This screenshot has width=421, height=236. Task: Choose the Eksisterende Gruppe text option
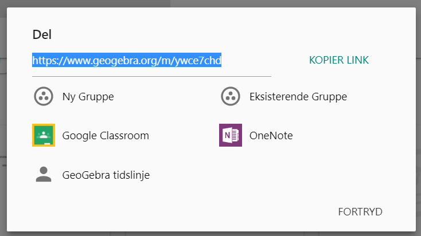point(298,97)
